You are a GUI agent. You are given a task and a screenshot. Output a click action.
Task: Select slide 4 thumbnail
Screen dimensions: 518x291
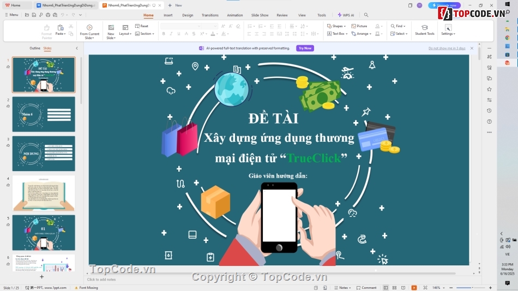point(44,193)
